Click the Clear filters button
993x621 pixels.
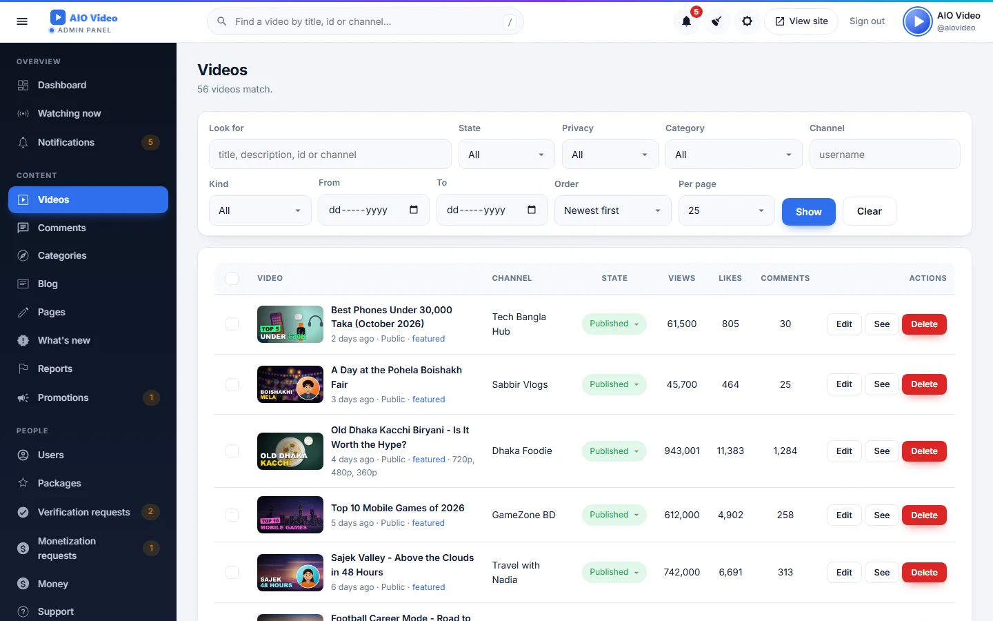coord(870,211)
